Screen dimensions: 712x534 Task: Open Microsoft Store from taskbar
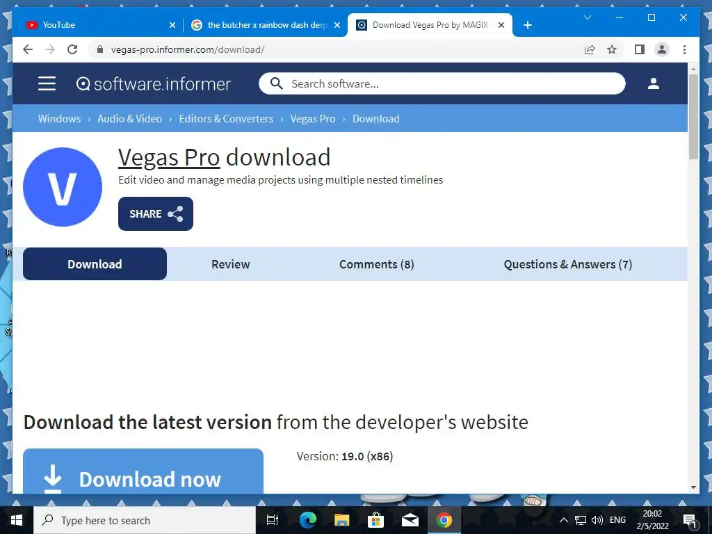click(375, 520)
